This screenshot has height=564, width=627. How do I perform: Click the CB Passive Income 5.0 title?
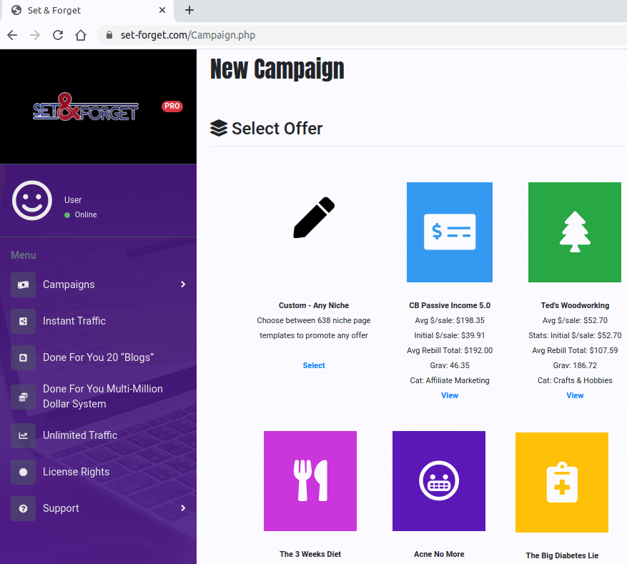pyautogui.click(x=450, y=305)
